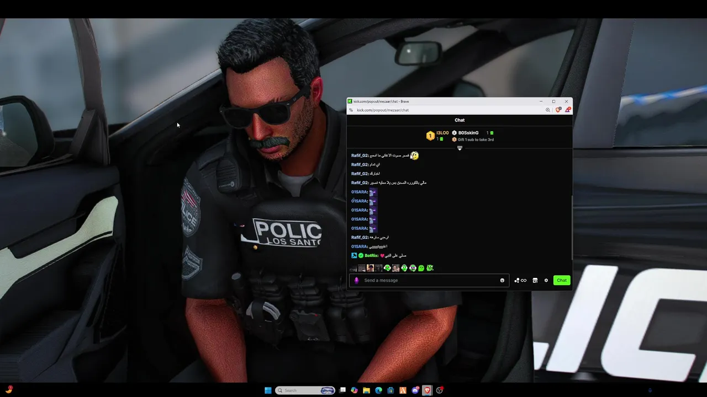Maximize the Brave chat popout window
Image resolution: width=707 pixels, height=397 pixels.
coord(553,101)
